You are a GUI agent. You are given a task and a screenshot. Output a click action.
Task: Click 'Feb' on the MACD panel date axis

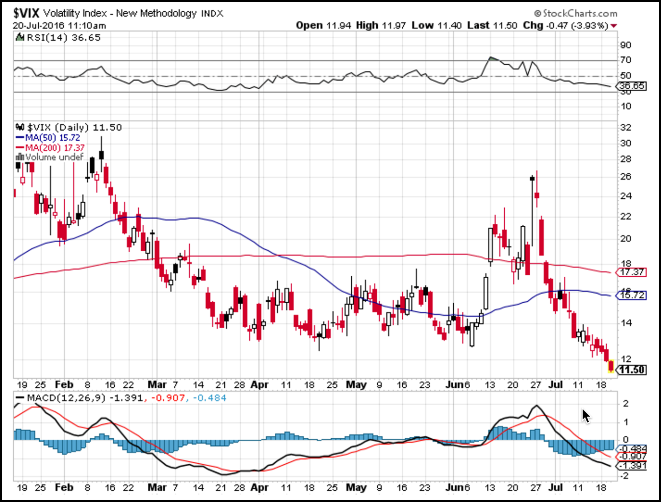click(64, 487)
